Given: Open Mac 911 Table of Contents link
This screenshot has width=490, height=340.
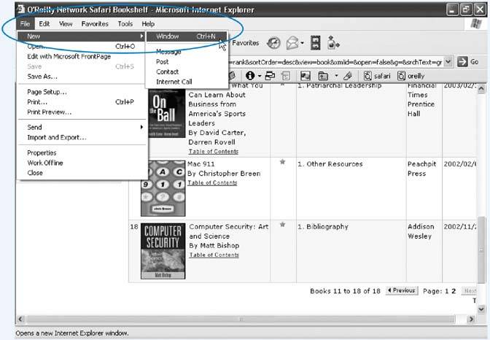Looking at the screenshot, I should click(x=212, y=183).
